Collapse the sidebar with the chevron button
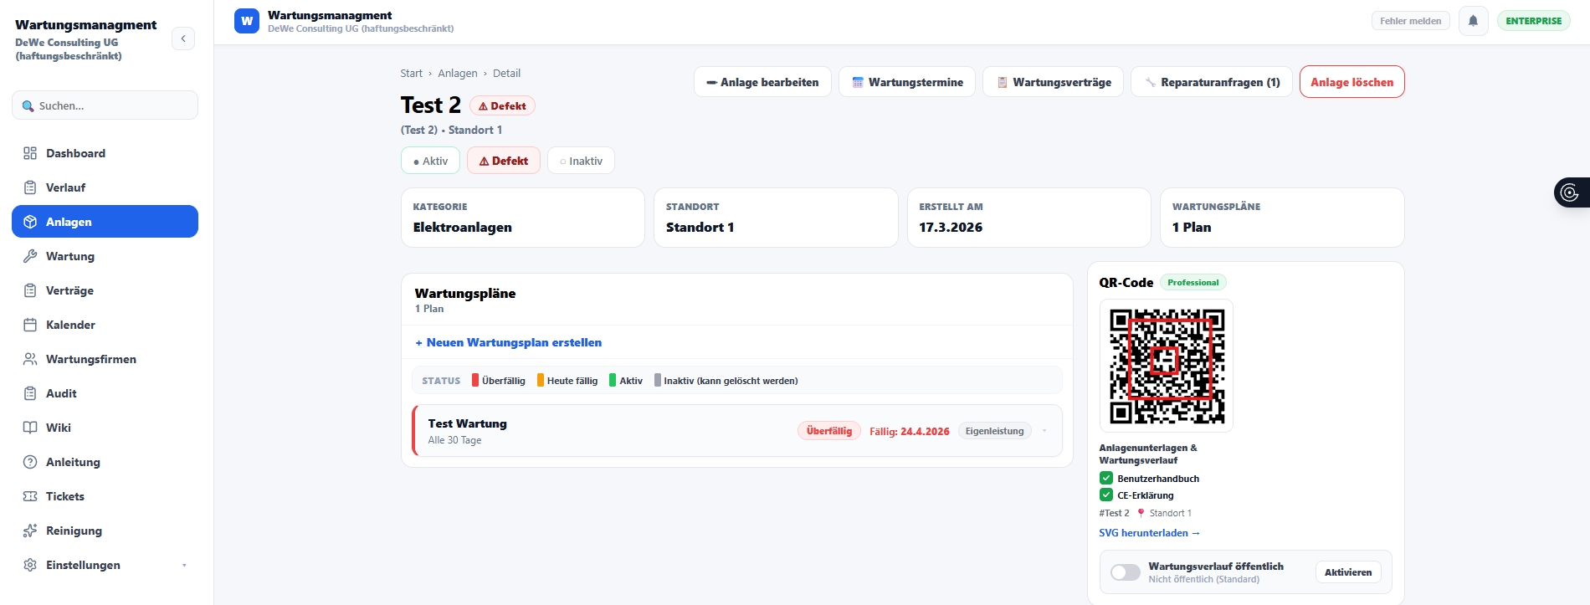This screenshot has width=1590, height=605. 183,38
